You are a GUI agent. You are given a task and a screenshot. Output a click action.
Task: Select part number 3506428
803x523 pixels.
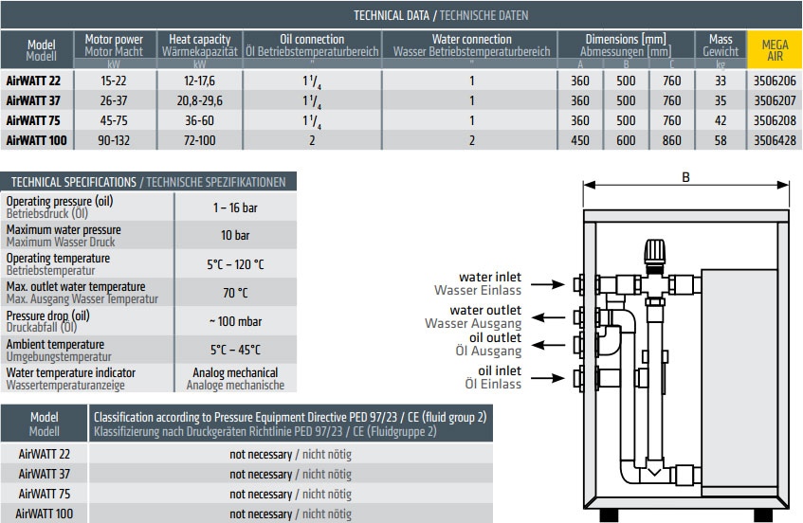(775, 141)
